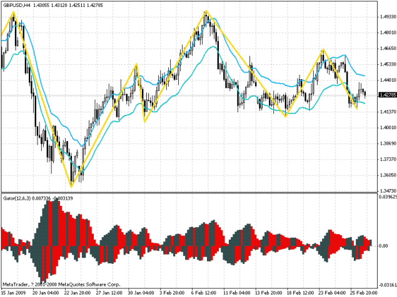This screenshot has height=297, width=397.
Task: Click the 1.44010 price axis label
Action: click(x=388, y=80)
